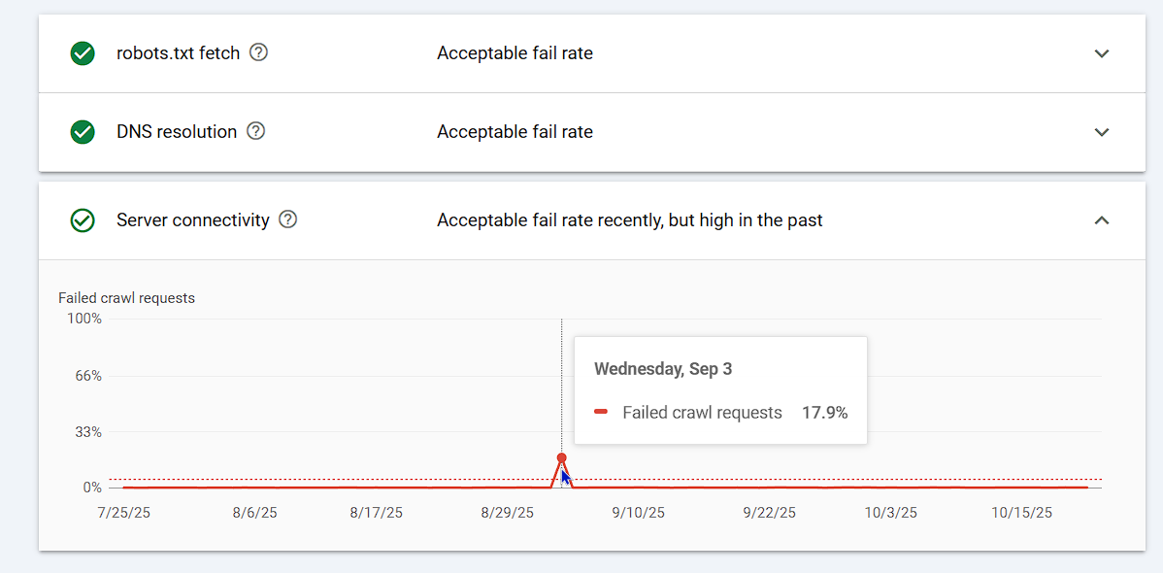Click the outlined check beside Server connectivity

[x=83, y=220]
